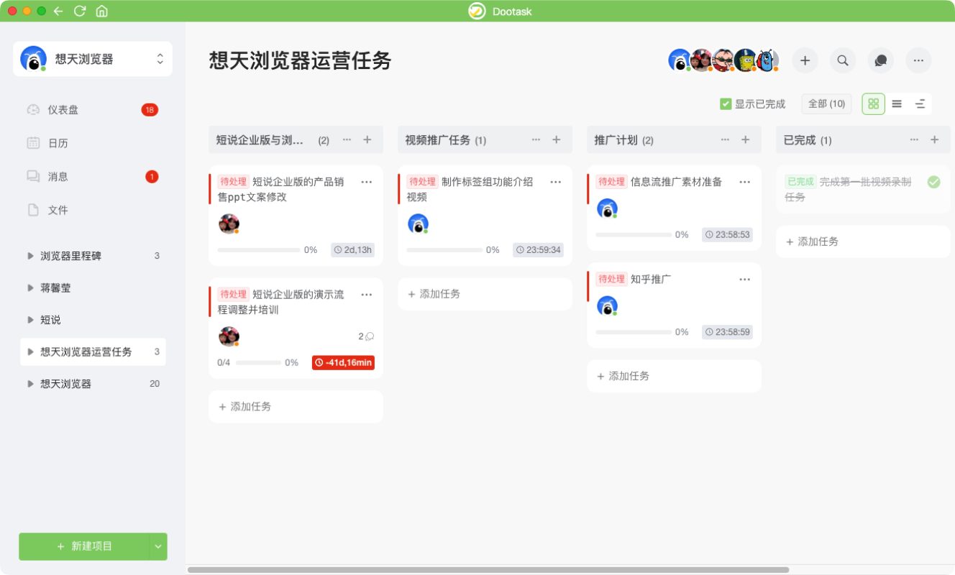The height and width of the screenshot is (575, 955).
Task: Switch to kanban card view icon
Action: [873, 103]
